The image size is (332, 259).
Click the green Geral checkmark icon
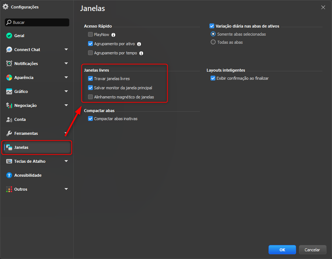(9, 36)
